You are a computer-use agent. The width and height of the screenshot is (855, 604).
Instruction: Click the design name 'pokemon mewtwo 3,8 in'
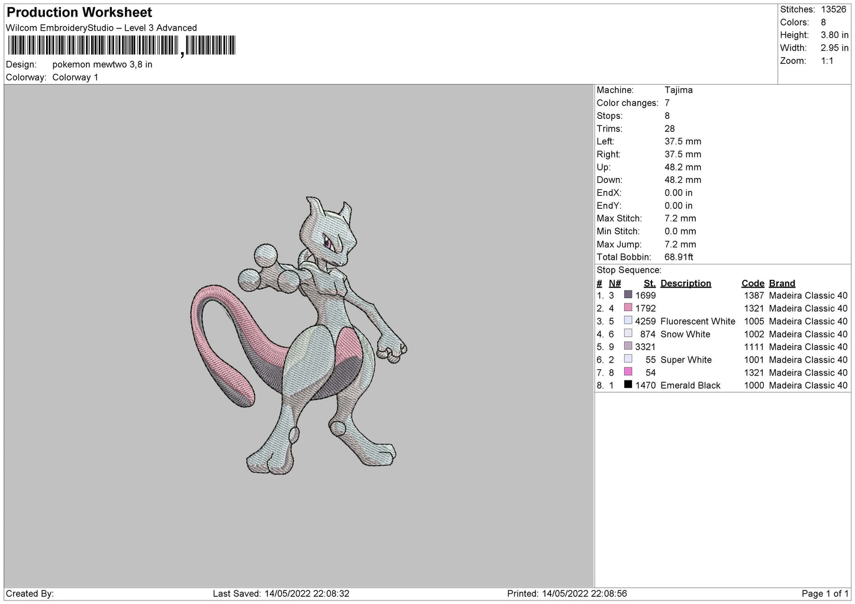coord(102,64)
